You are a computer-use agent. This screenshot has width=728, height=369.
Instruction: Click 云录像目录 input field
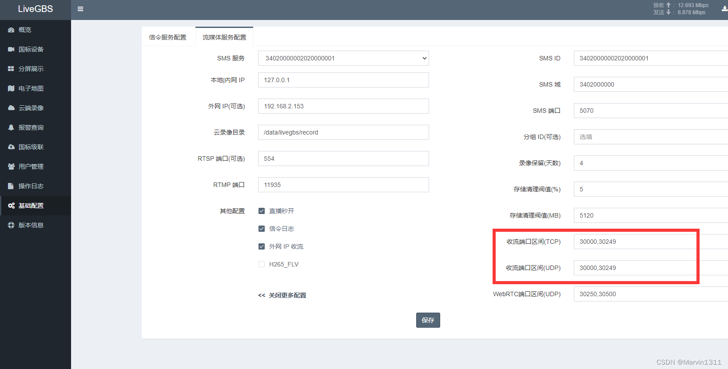pos(343,132)
